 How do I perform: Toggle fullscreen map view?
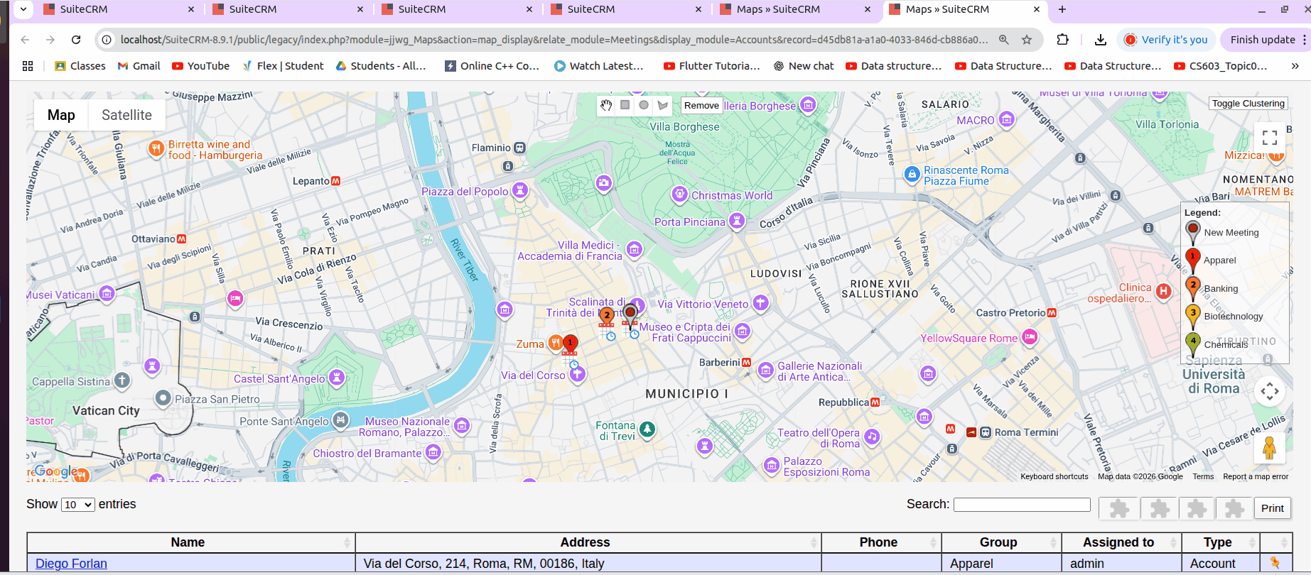point(1270,138)
